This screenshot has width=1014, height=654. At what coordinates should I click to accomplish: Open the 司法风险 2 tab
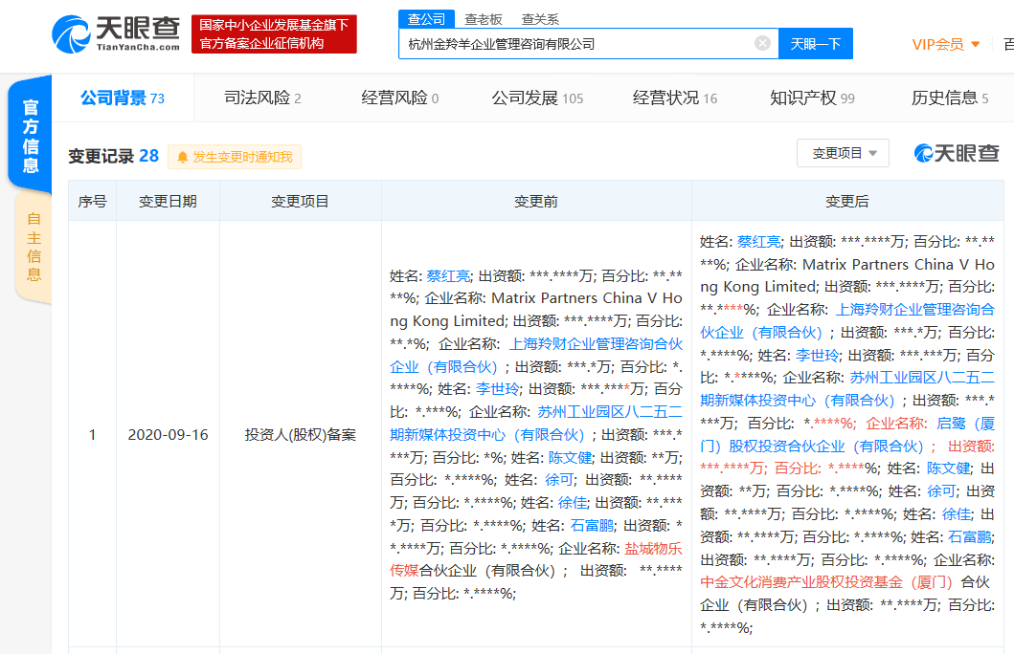click(x=262, y=98)
